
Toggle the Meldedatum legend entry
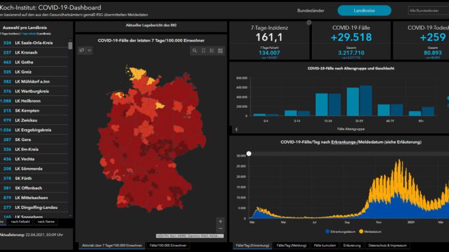370,231
